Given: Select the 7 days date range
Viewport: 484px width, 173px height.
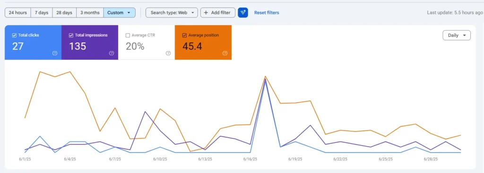Looking at the screenshot, I should 42,13.
